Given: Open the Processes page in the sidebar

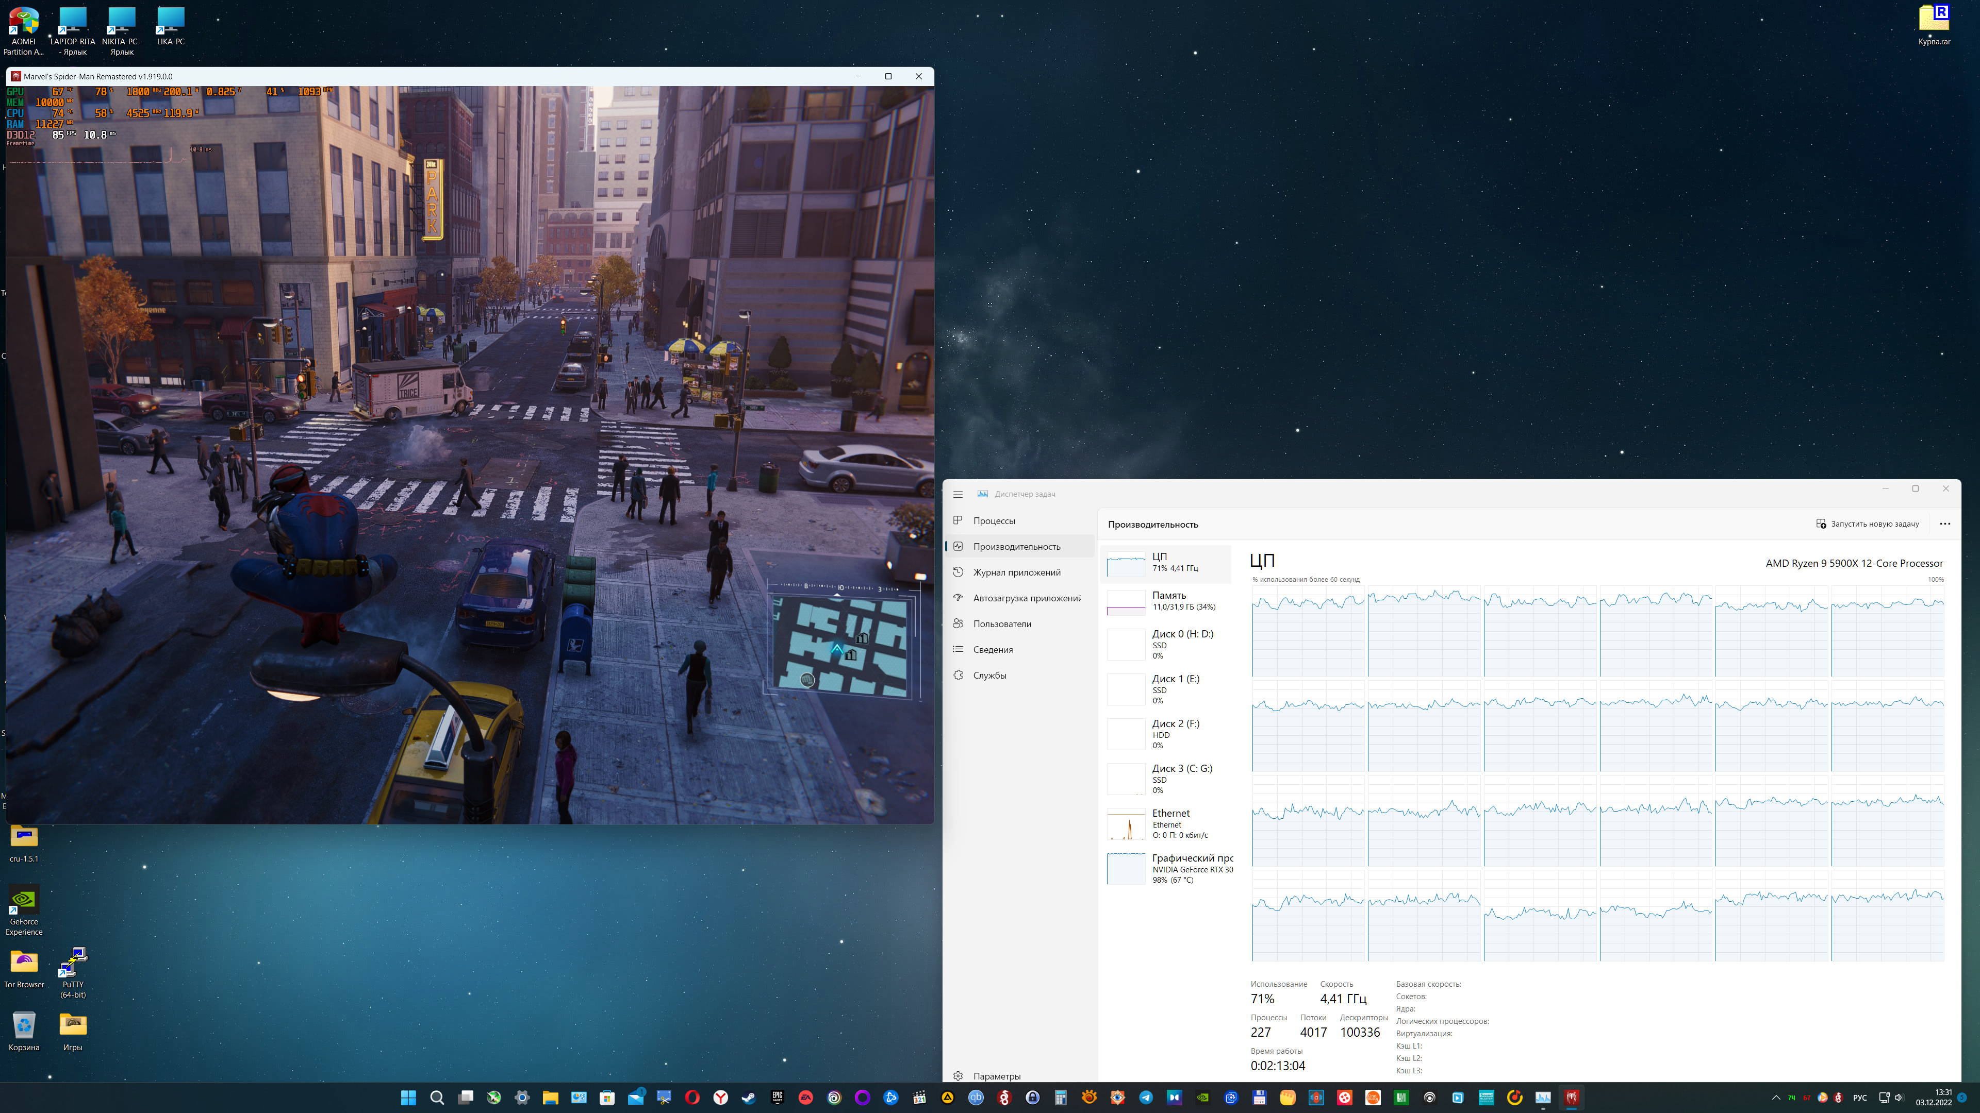Looking at the screenshot, I should click(x=993, y=521).
